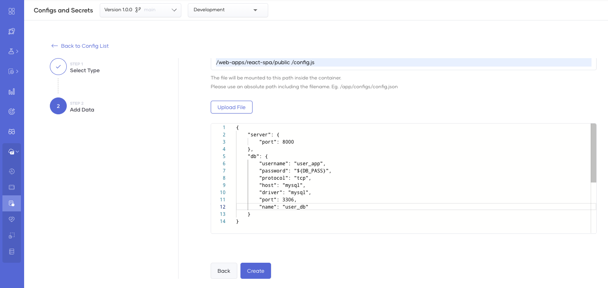The height and width of the screenshot is (288, 608).
Task: Open the gear settings file icon
Action: tap(11, 71)
